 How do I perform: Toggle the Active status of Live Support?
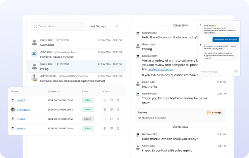(88, 109)
